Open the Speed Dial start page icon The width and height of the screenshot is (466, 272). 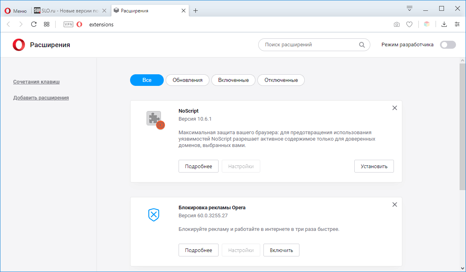(47, 24)
